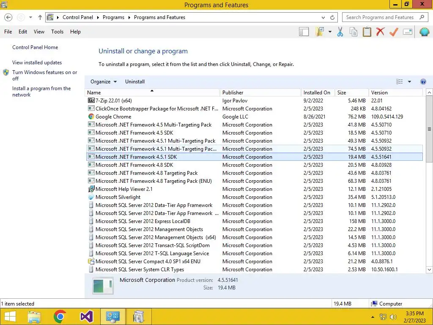Click the Back navigation arrow
The image size is (433, 325).
click(x=8, y=17)
